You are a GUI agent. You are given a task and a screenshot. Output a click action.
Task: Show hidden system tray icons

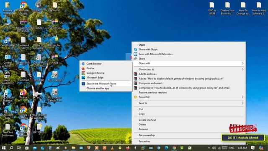coord(209,148)
